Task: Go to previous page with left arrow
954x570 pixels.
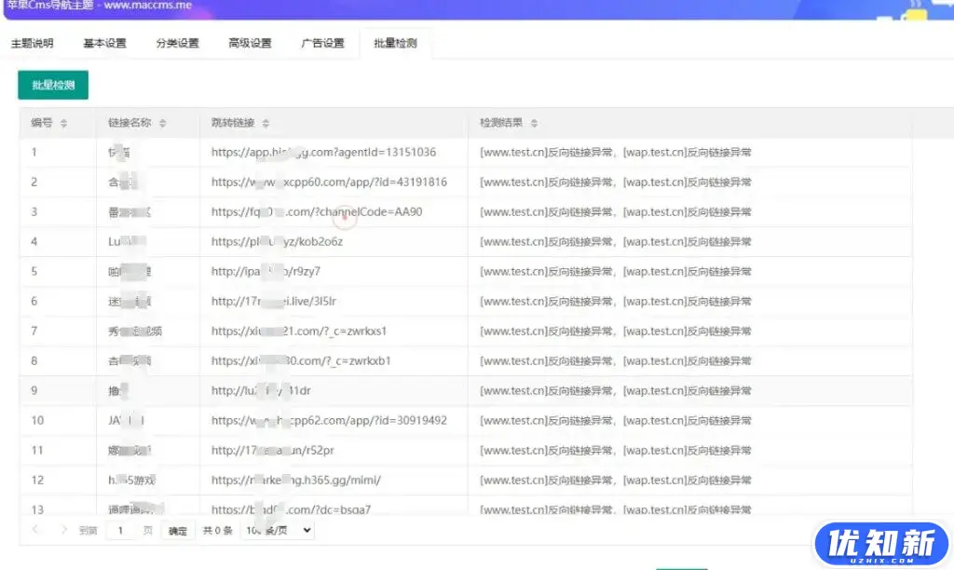Action: [x=34, y=529]
